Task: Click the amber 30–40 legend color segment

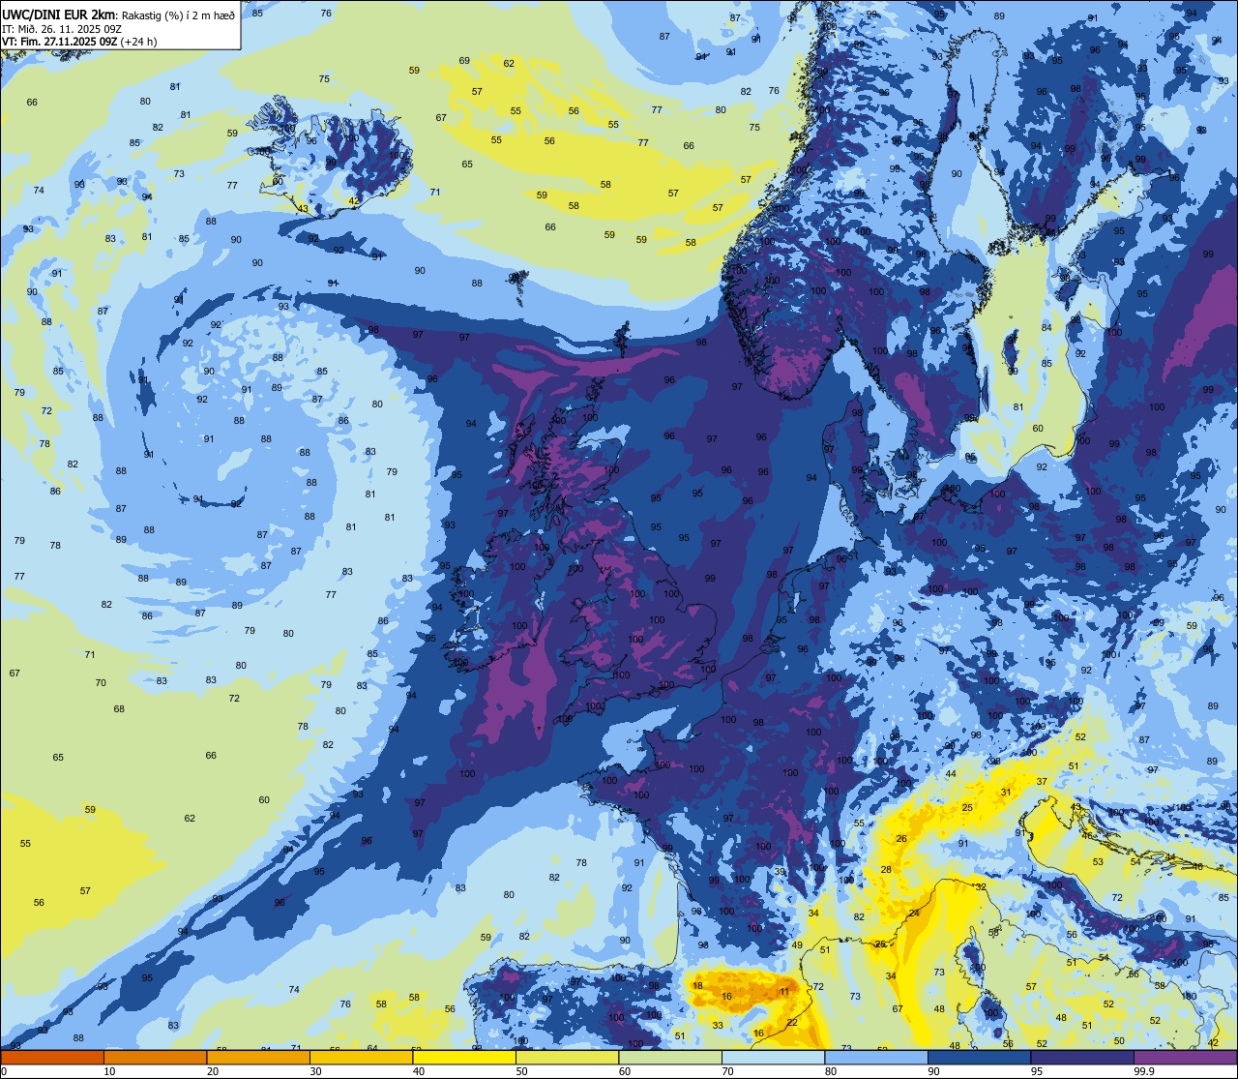Action: pos(361,1057)
